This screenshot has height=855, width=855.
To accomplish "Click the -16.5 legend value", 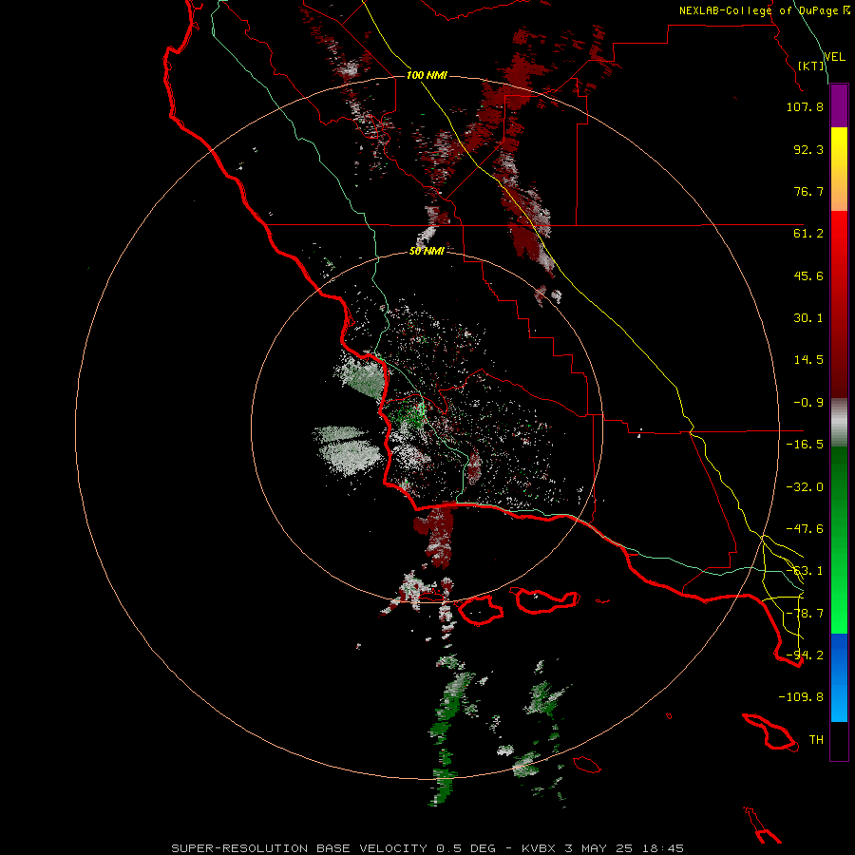I will [805, 445].
